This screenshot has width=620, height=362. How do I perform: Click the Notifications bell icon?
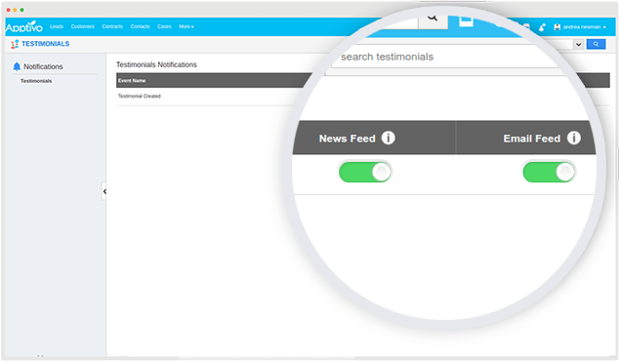point(17,66)
